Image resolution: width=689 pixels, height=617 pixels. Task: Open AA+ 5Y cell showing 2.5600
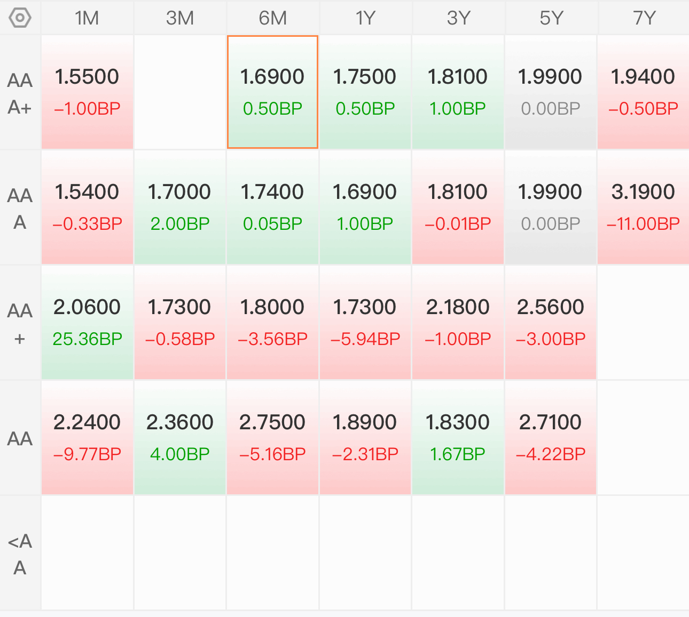[551, 323]
